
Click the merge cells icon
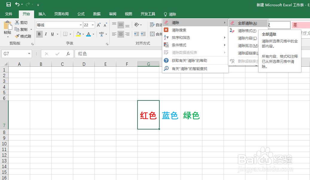152,34
